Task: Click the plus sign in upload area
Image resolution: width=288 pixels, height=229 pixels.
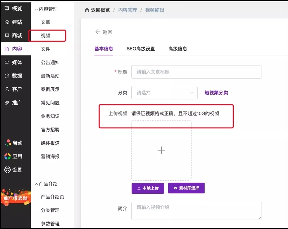Action: pyautogui.click(x=161, y=150)
